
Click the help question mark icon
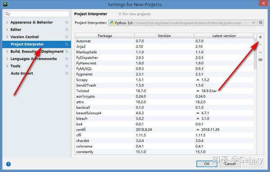8,164
